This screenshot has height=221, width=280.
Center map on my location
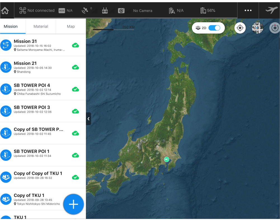(240, 28)
